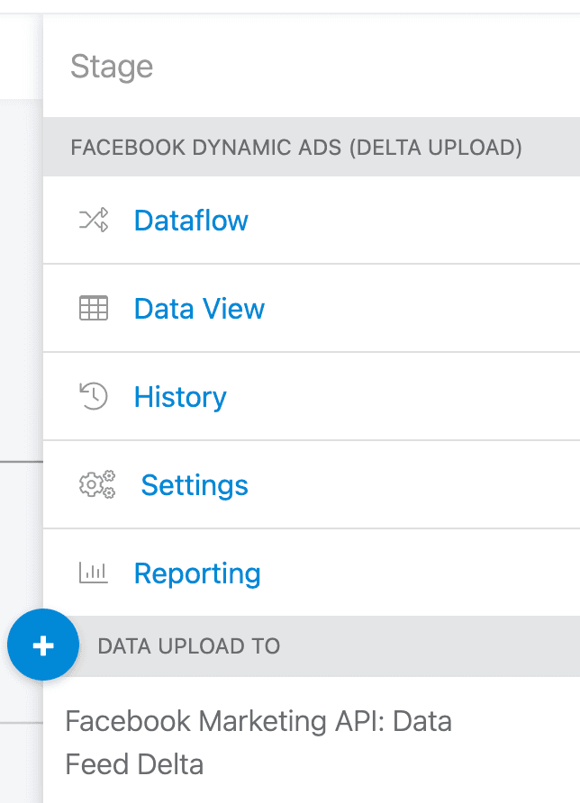The width and height of the screenshot is (580, 803).
Task: Click the Data Upload To section header
Action: 189,646
